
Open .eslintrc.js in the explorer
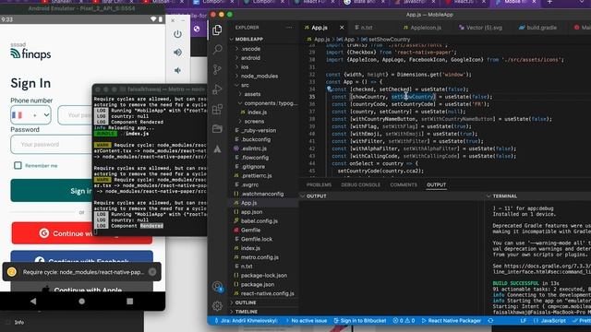pyautogui.click(x=254, y=148)
